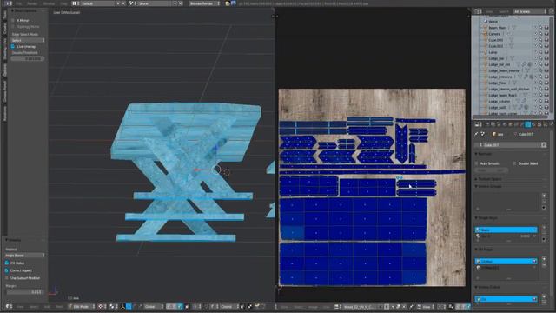Open the Scene properties tab icon
556x313 pixels.
click(499, 124)
